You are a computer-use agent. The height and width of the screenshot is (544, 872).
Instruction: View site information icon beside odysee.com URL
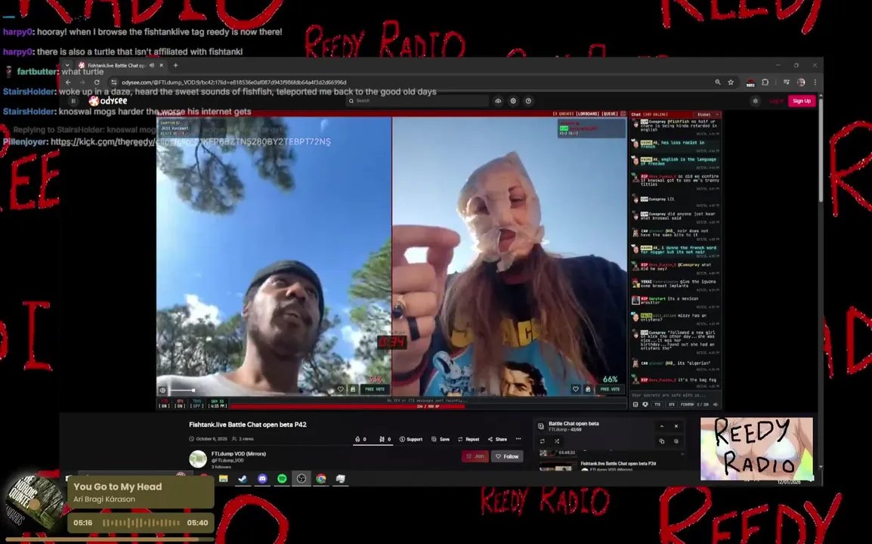(x=114, y=82)
